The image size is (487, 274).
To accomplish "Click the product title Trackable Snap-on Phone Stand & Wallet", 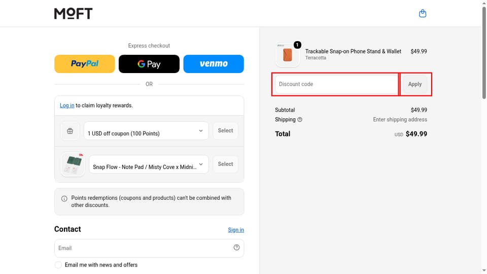I will (353, 51).
